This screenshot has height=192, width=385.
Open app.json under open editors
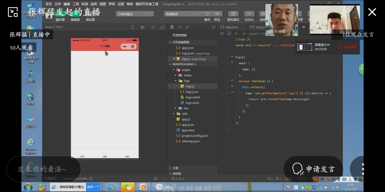coord(187,48)
